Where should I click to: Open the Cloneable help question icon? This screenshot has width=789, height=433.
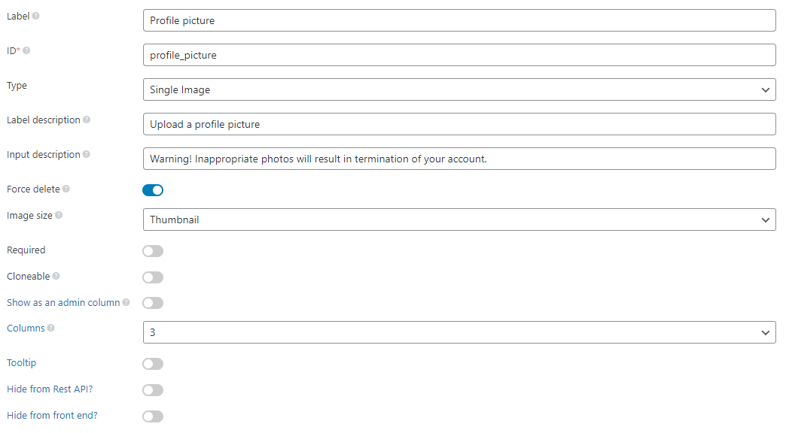coord(56,277)
